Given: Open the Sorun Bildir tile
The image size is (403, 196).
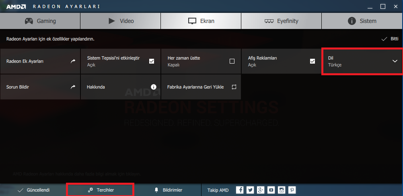Looking at the screenshot, I should point(40,87).
